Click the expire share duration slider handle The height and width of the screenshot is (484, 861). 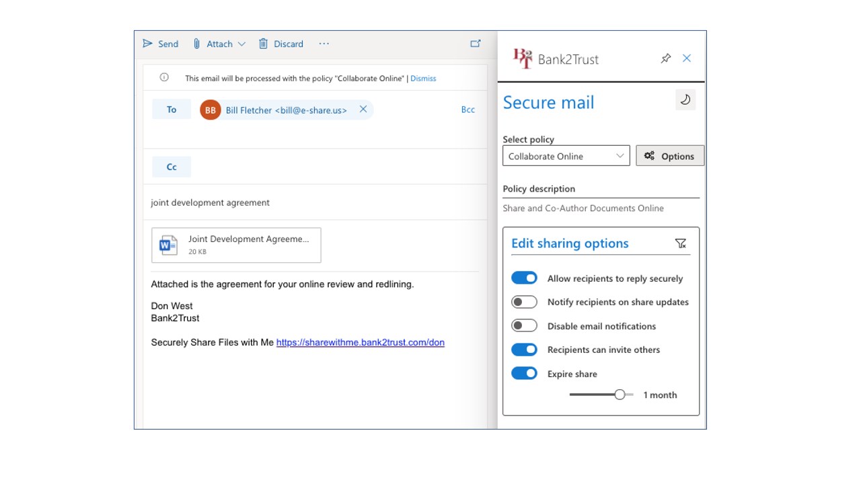620,395
